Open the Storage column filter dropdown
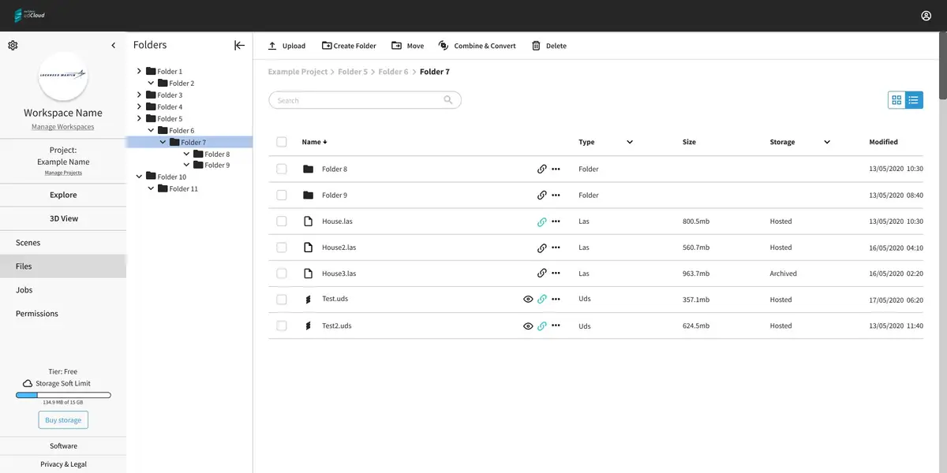The image size is (947, 473). pyautogui.click(x=827, y=143)
